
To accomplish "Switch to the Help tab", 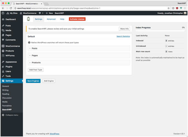I will pyautogui.click(x=62, y=19).
